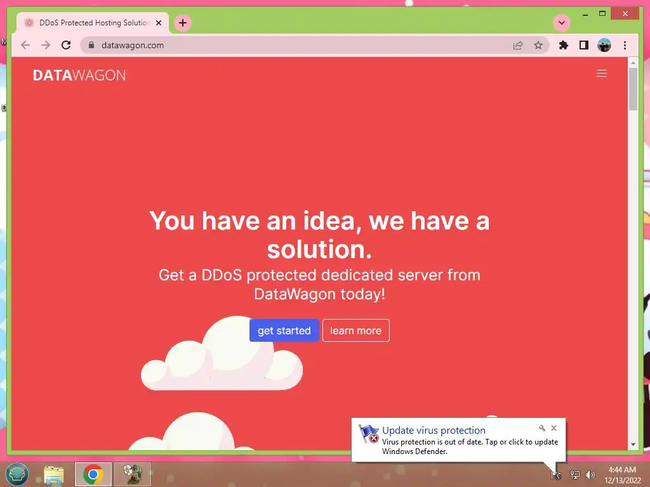The height and width of the screenshot is (487, 650).
Task: Dismiss the virus protection notification
Action: 554,428
